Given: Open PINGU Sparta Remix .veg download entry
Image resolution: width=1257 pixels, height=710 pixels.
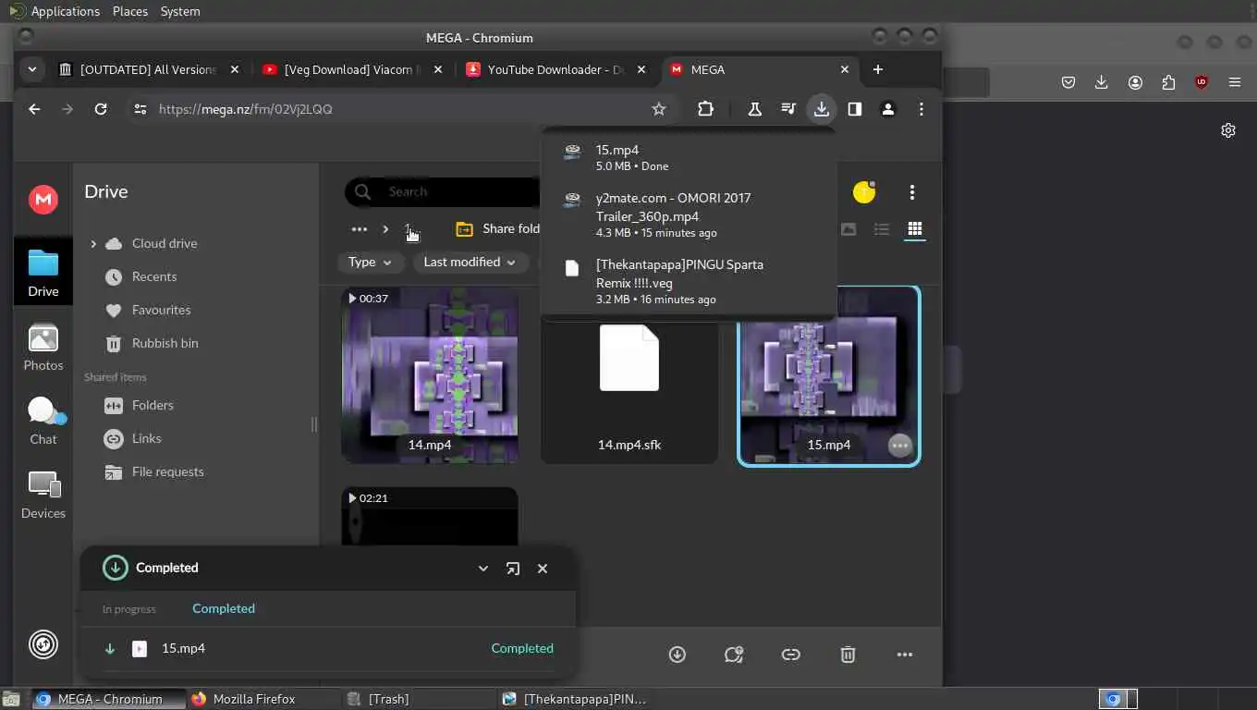Looking at the screenshot, I should click(689, 281).
